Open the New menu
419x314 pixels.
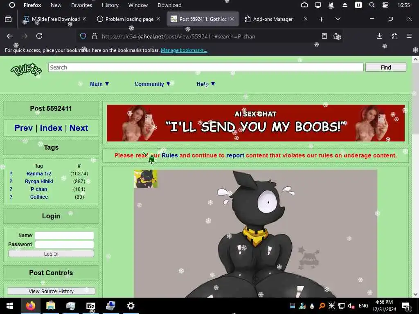coord(56,5)
